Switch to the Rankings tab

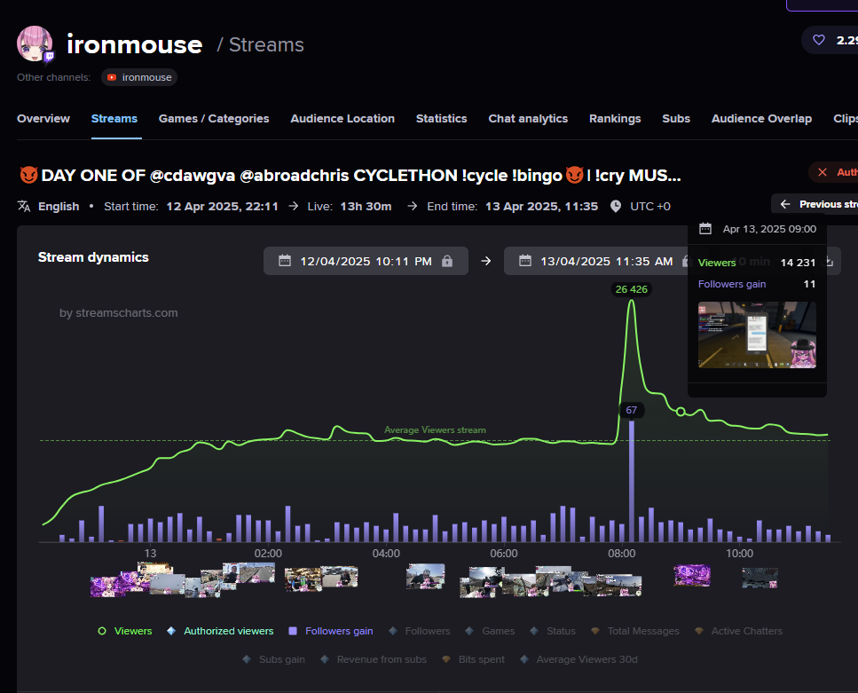615,118
